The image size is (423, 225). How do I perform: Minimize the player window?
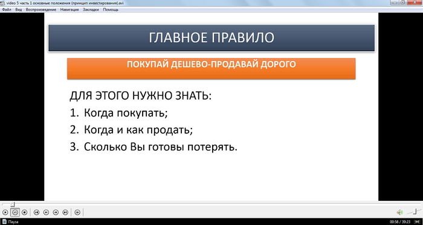[395, 2]
